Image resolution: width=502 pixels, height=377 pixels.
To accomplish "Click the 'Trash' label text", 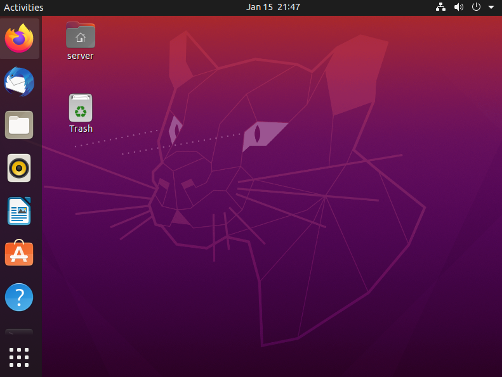I will [x=81, y=129].
